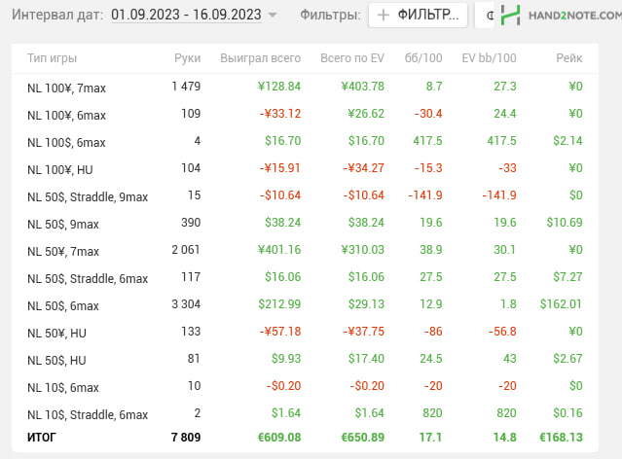Image resolution: width=622 pixels, height=459 pixels.
Task: Click hands count 3 304
Action: click(186, 304)
